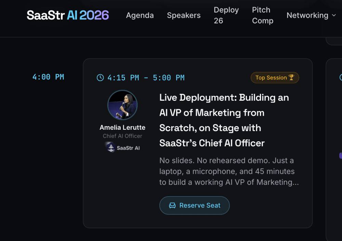Click the SaaStr AI 2026 logo
This screenshot has height=241, width=342.
68,15
